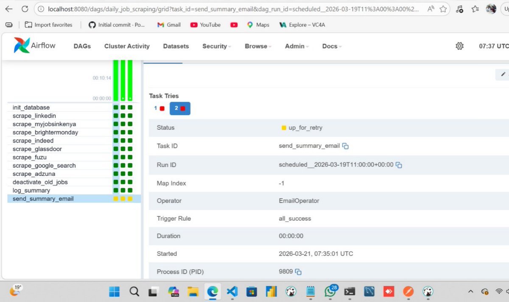
Task: Copy the Task ID send_summary_email value
Action: tap(345, 146)
